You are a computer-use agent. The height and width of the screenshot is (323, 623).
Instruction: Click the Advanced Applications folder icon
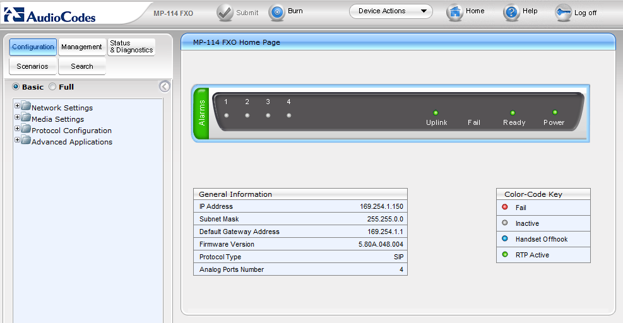(26, 140)
